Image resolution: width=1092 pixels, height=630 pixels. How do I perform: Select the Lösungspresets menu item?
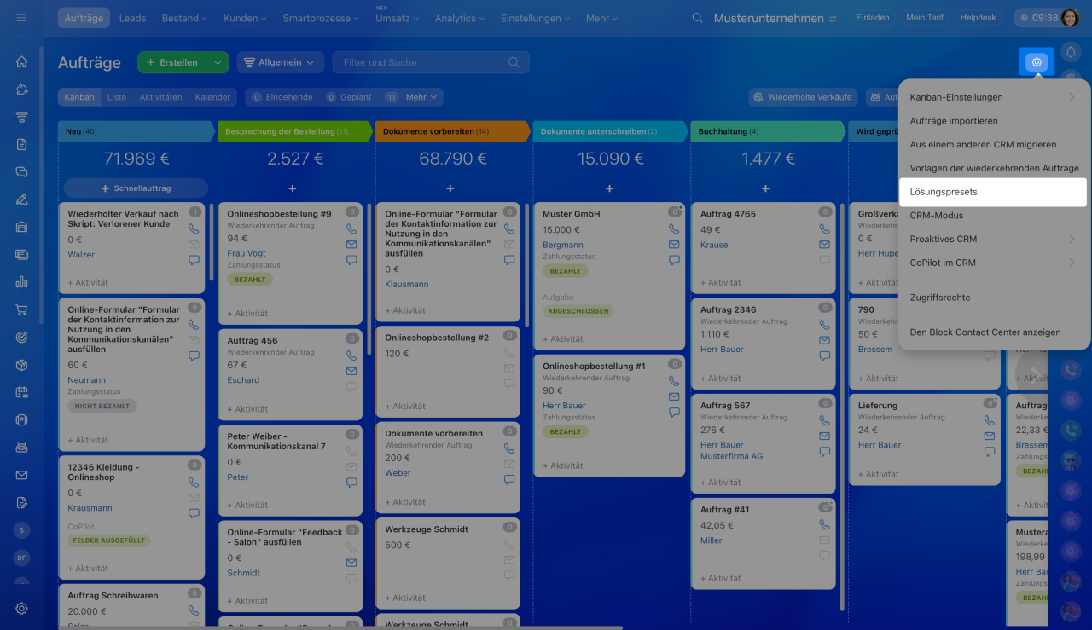pos(994,192)
